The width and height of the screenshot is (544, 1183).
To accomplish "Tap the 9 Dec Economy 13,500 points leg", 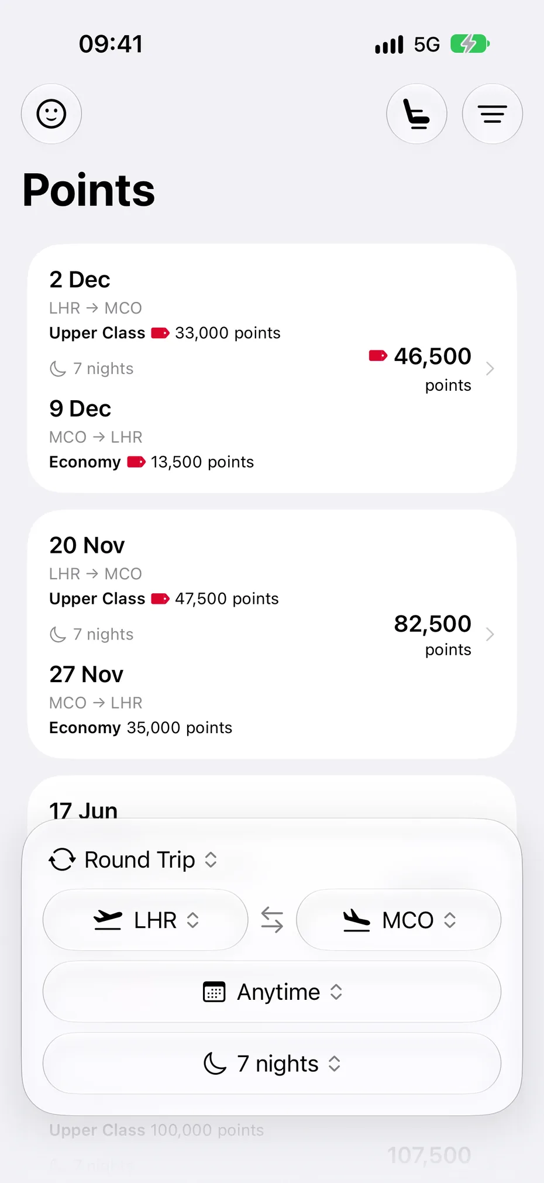I will (152, 436).
